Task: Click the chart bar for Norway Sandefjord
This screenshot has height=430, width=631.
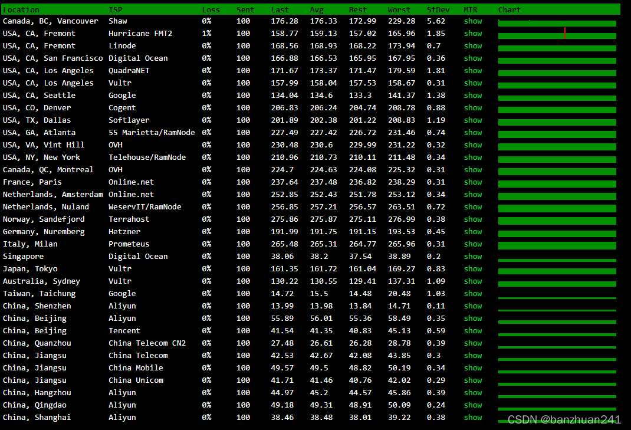Action: (x=557, y=221)
